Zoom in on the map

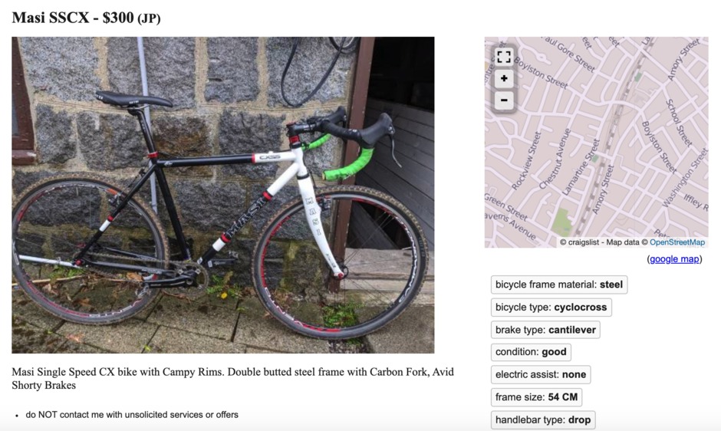coord(504,78)
